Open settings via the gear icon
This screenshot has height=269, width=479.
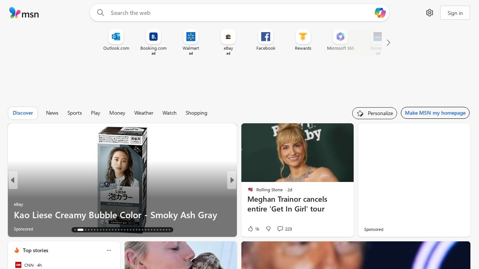430,13
